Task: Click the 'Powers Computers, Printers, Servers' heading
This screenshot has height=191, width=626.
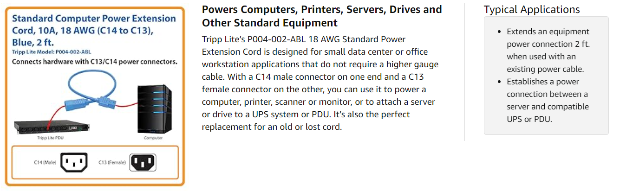Action: [322, 16]
